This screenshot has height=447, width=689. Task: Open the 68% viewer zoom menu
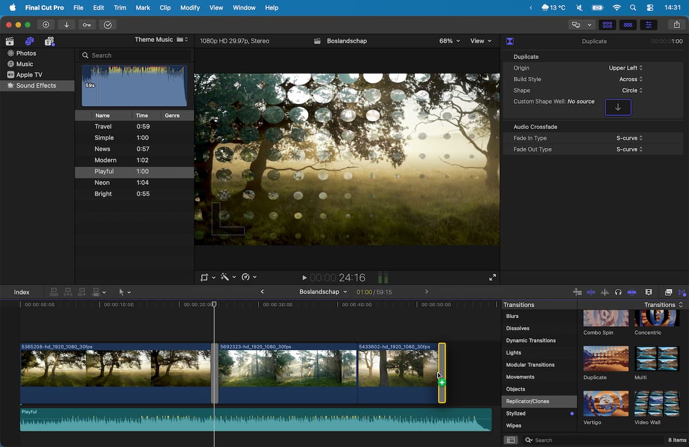(450, 41)
